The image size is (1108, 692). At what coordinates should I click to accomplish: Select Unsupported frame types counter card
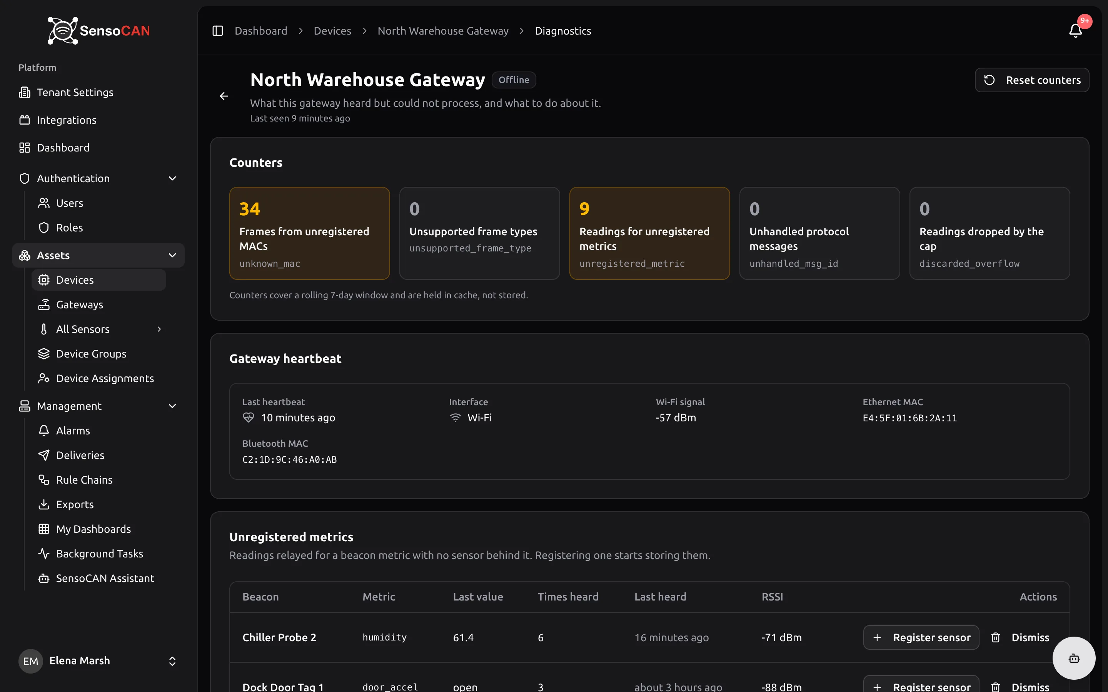[x=479, y=233]
